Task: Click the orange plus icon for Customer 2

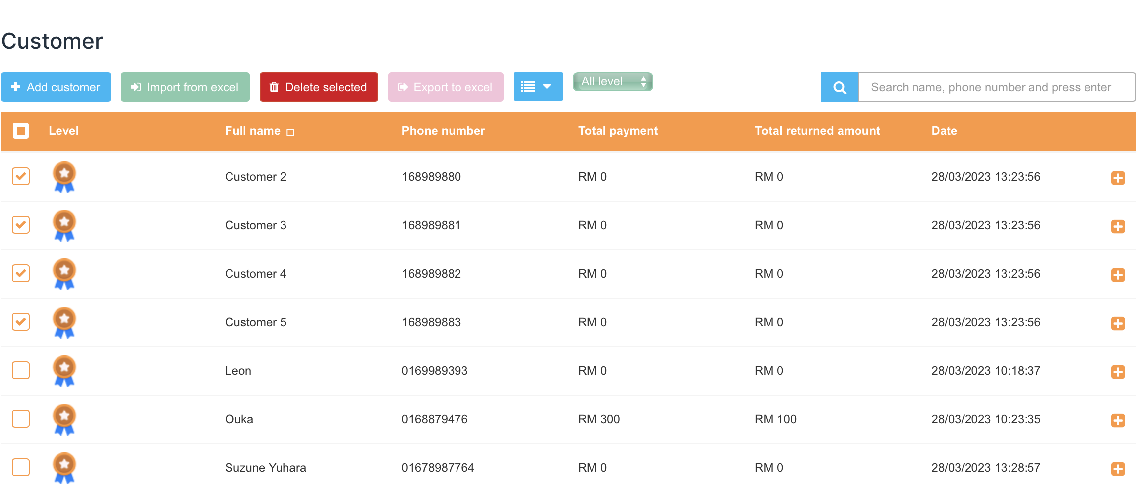Action: coord(1117,178)
